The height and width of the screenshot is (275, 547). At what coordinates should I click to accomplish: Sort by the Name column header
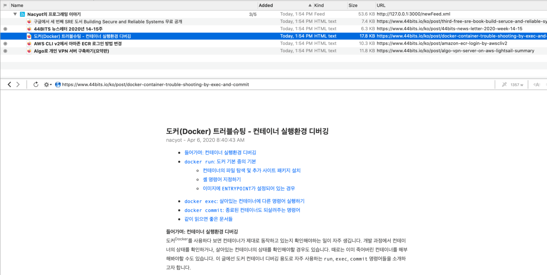(17, 5)
